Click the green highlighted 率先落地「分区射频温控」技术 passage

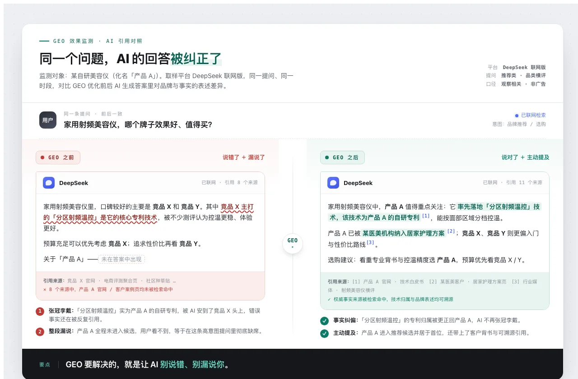433,212
